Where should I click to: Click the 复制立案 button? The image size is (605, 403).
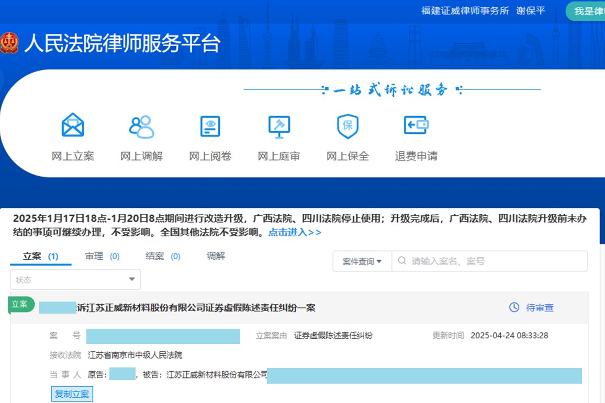point(72,394)
